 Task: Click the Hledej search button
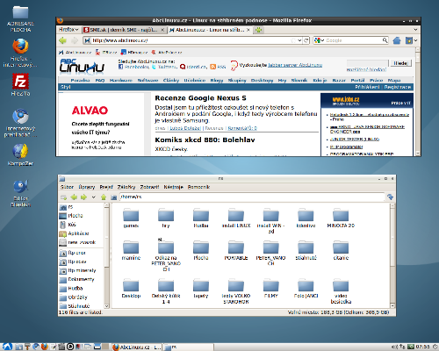[x=400, y=63]
